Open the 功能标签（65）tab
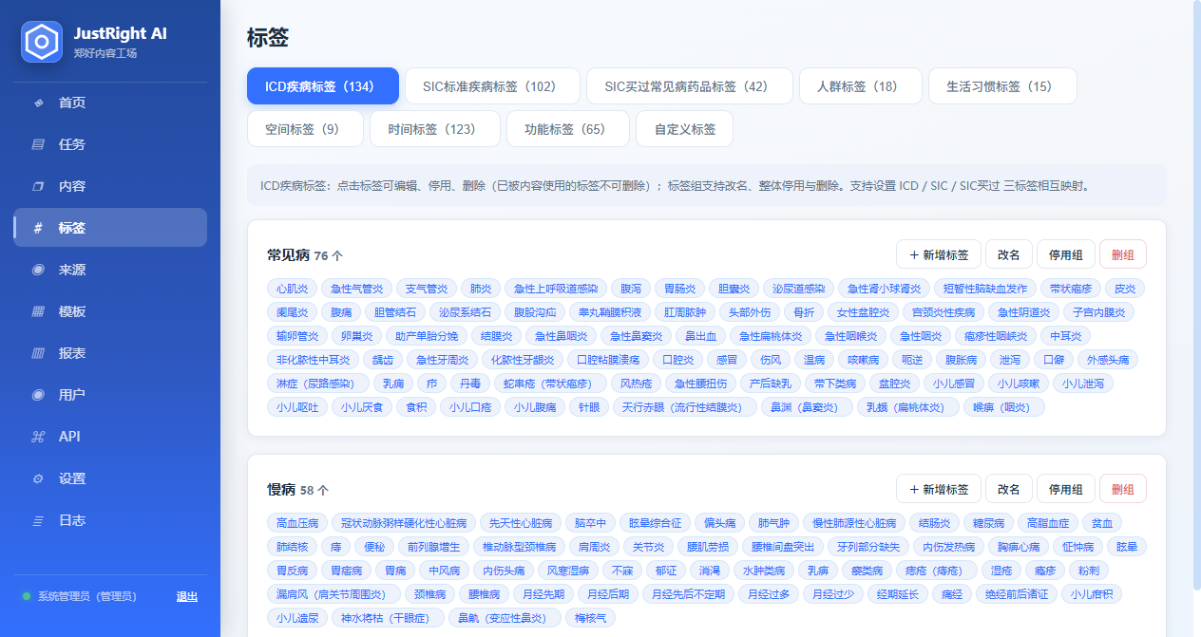The height and width of the screenshot is (637, 1201). [x=568, y=129]
